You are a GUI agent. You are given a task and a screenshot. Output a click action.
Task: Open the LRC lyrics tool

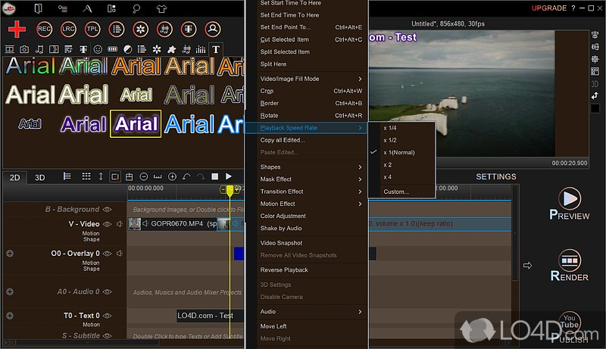(68, 30)
